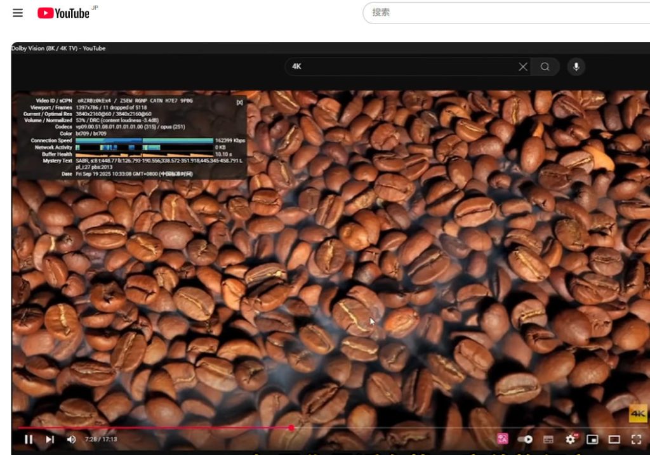This screenshot has height=455, width=650.
Task: Open the pink translate extension icon
Action: [x=503, y=439]
